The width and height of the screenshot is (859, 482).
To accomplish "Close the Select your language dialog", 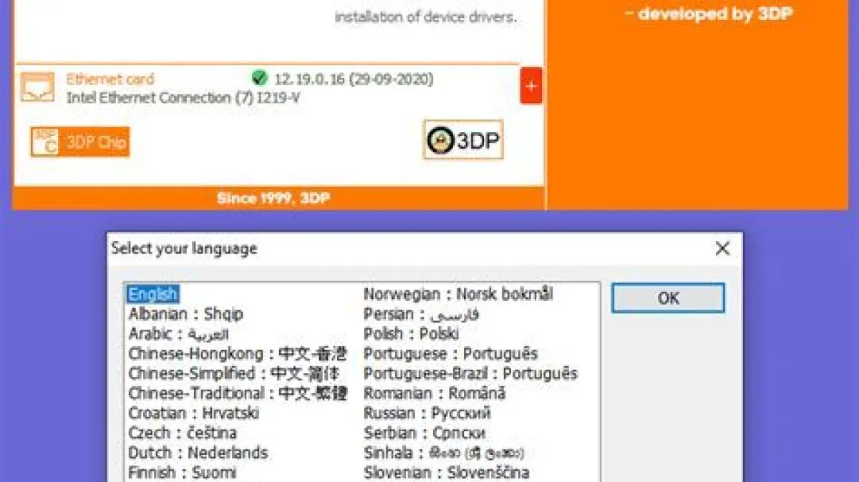I will pyautogui.click(x=722, y=249).
